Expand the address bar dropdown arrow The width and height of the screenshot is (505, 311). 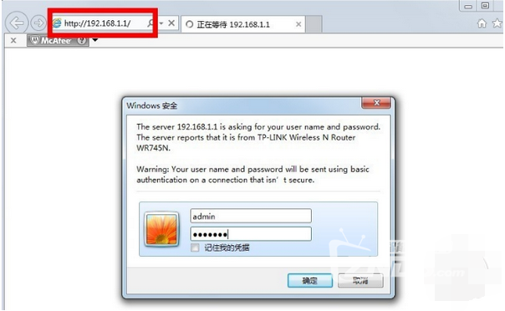pyautogui.click(x=161, y=23)
